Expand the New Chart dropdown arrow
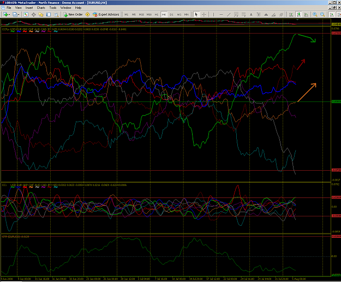The image size is (341, 282). pyautogui.click(x=9, y=15)
